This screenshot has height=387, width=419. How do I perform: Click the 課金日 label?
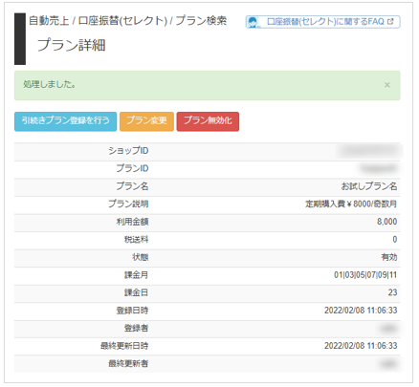pos(136,292)
